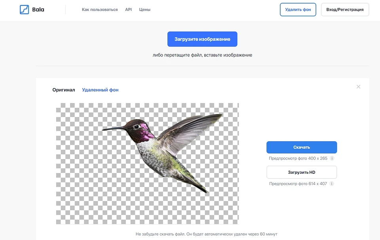Screen dimensions: 380x240
Task: Open the Цены pricing page
Action: (145, 10)
